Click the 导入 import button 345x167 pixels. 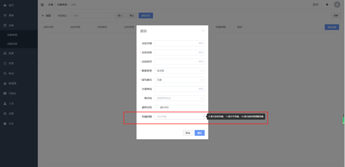click(x=120, y=15)
